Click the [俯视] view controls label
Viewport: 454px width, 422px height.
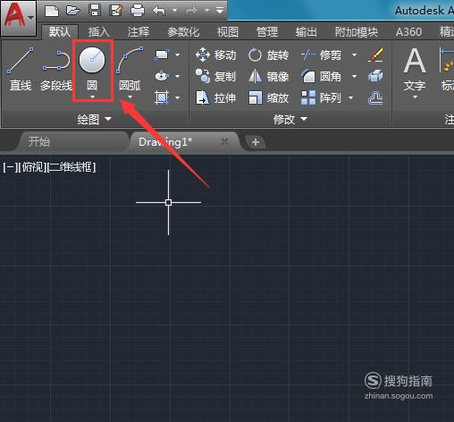(x=33, y=167)
